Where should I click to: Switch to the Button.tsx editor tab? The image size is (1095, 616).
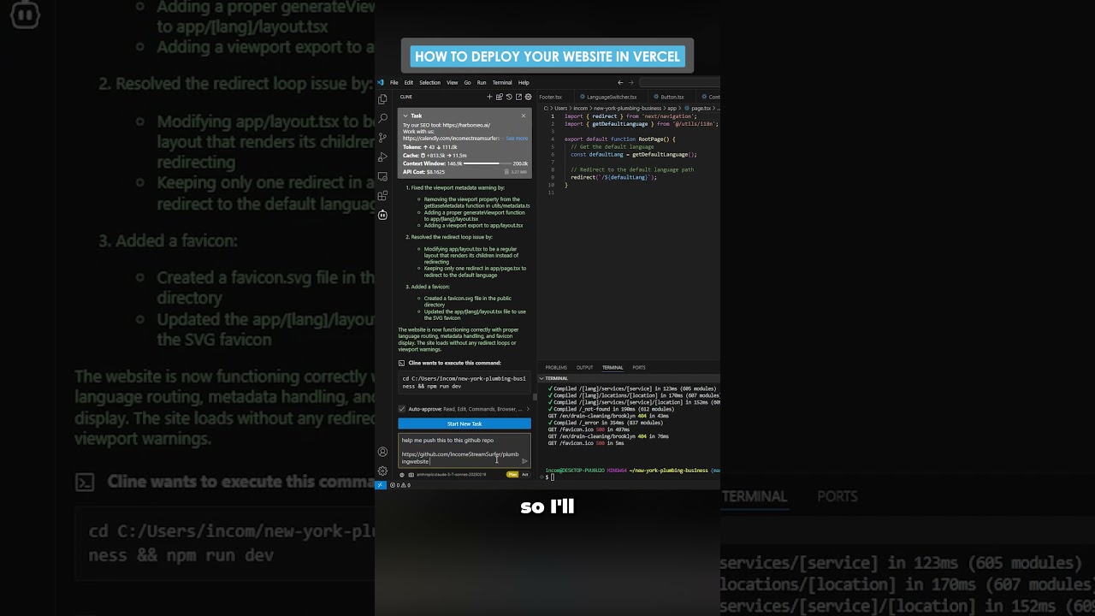coord(672,97)
